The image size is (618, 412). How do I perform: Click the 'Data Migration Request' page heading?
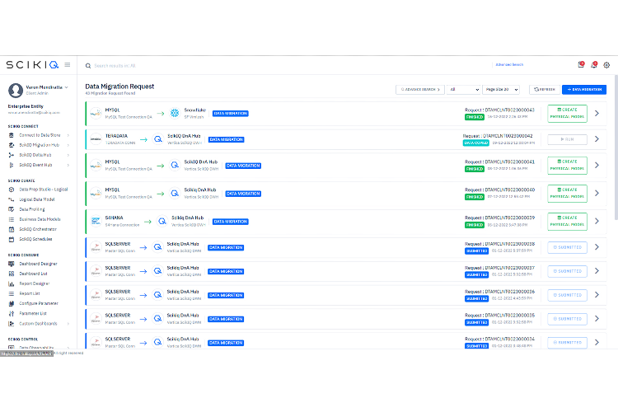pos(119,87)
